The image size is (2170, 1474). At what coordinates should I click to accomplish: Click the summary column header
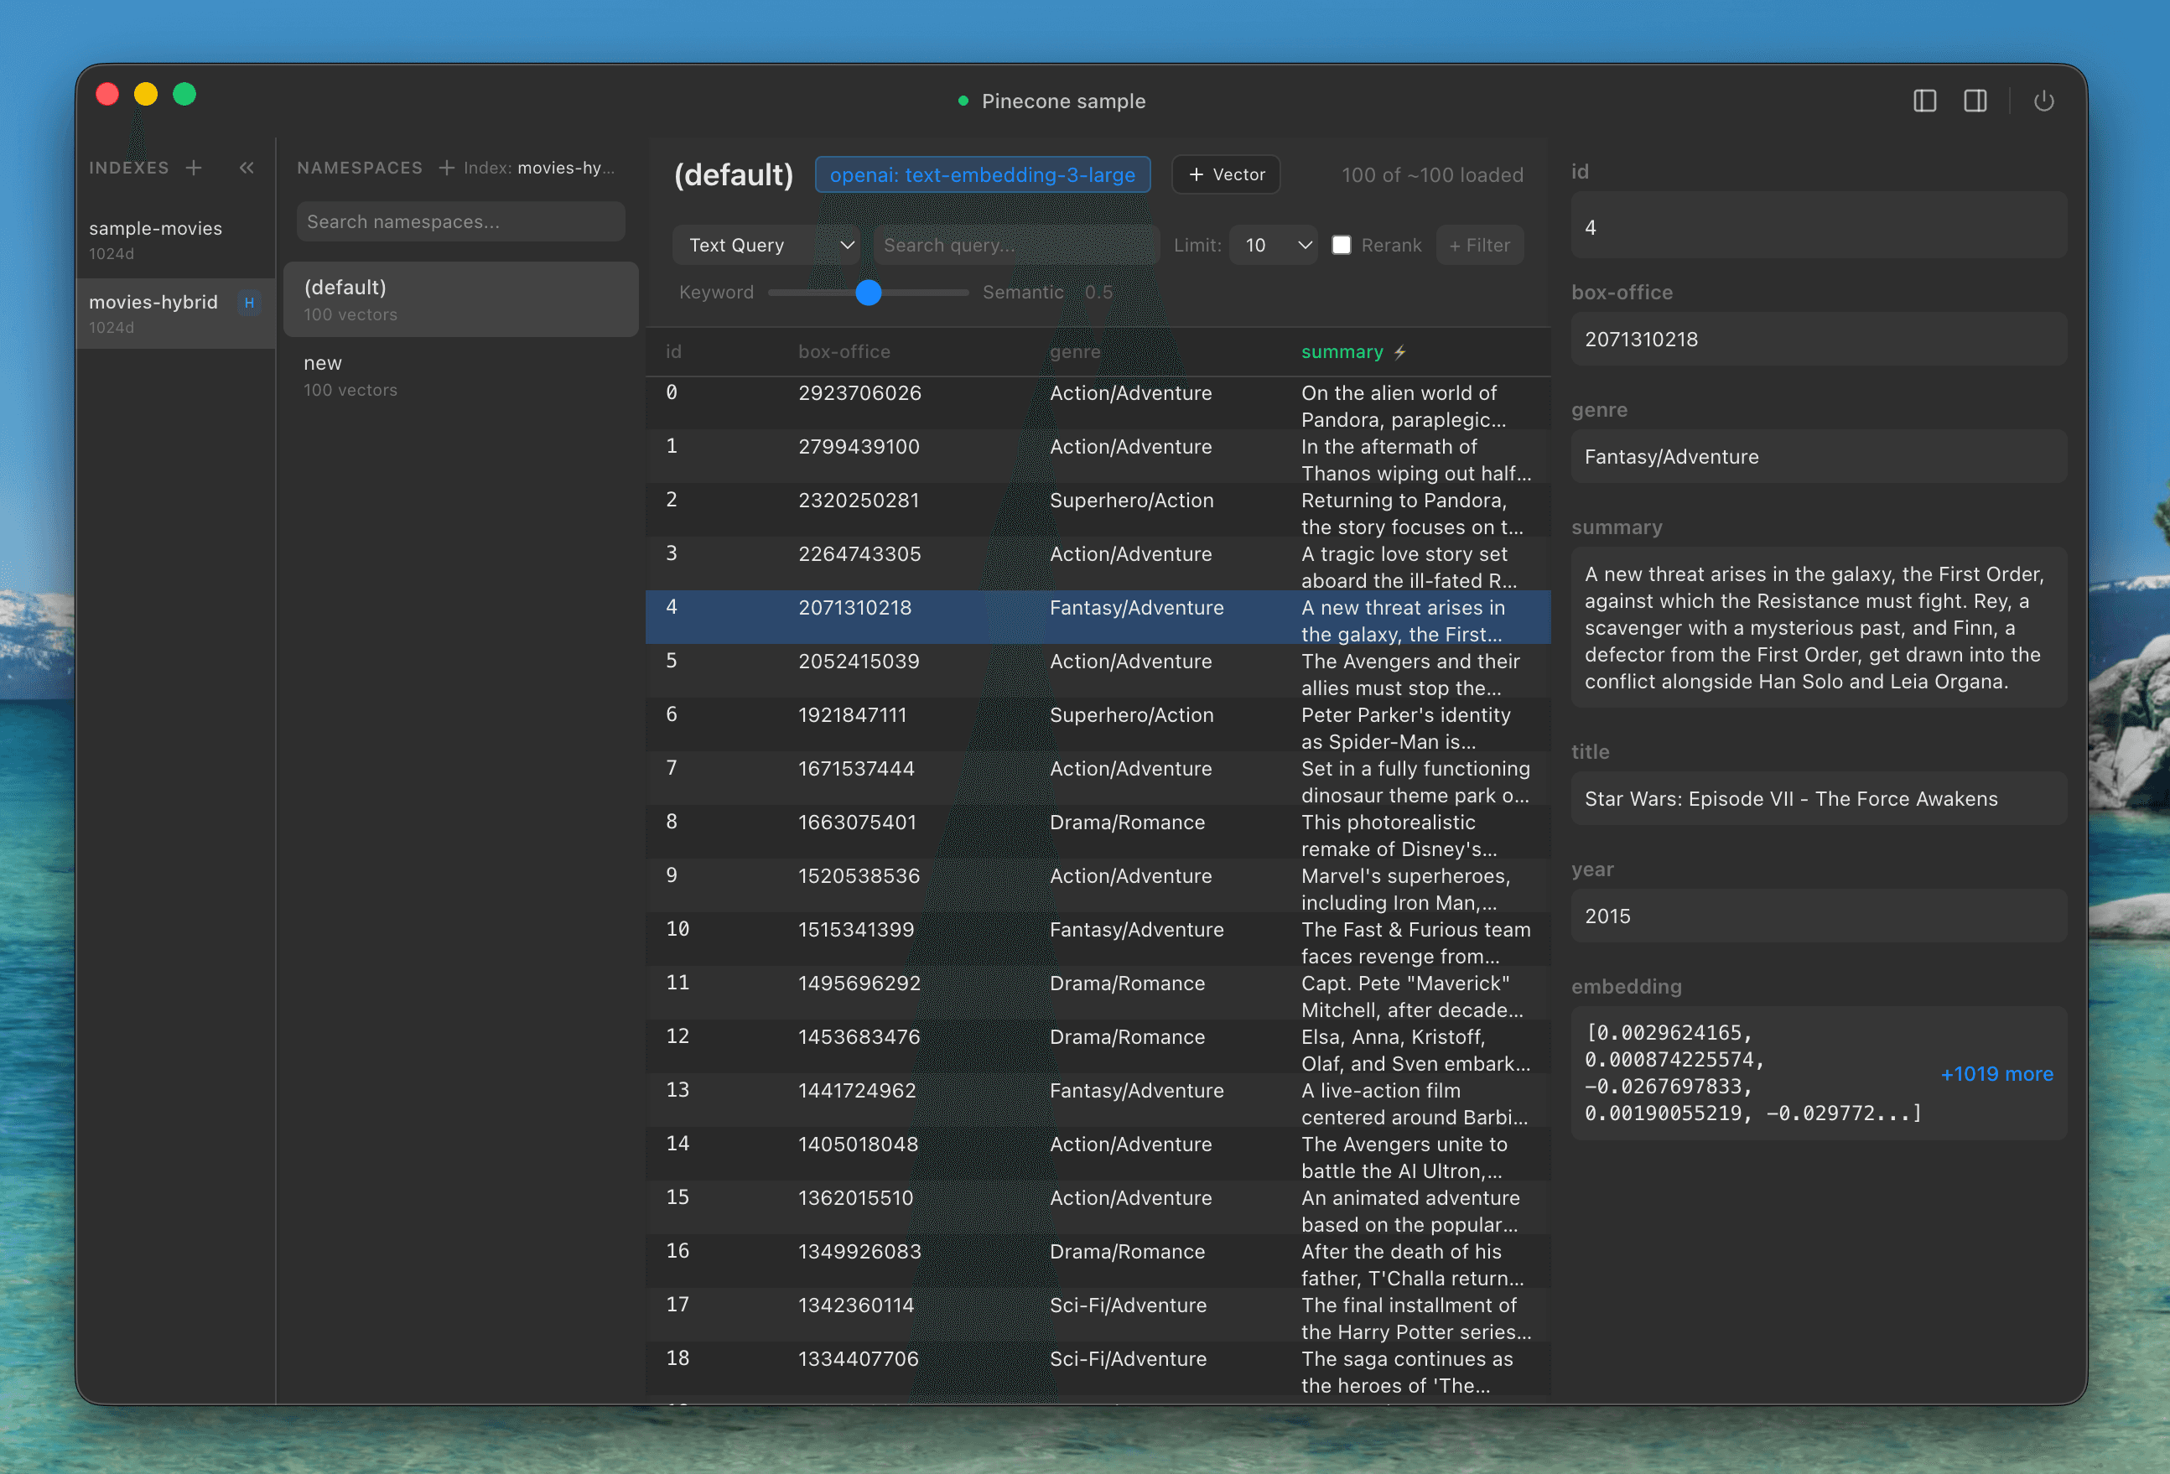[x=1342, y=352]
